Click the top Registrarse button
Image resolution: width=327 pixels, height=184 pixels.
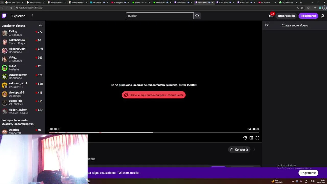click(308, 16)
